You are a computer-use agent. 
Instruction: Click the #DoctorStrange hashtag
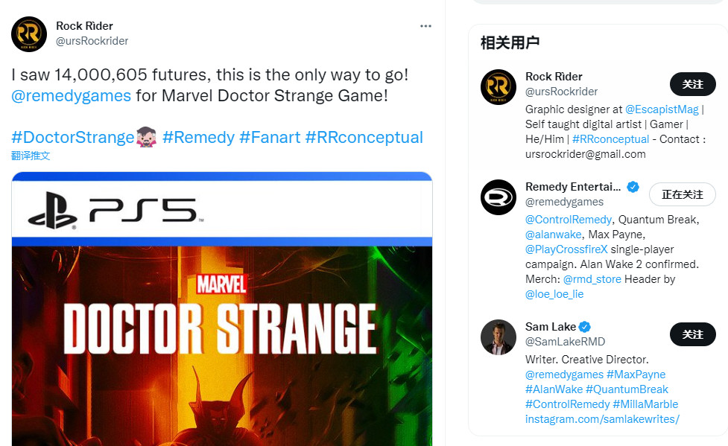coord(72,137)
